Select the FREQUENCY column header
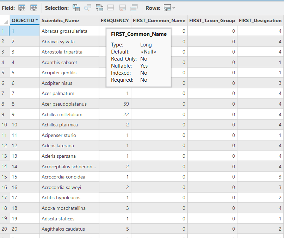The width and height of the screenshot is (284, 238). click(115, 20)
